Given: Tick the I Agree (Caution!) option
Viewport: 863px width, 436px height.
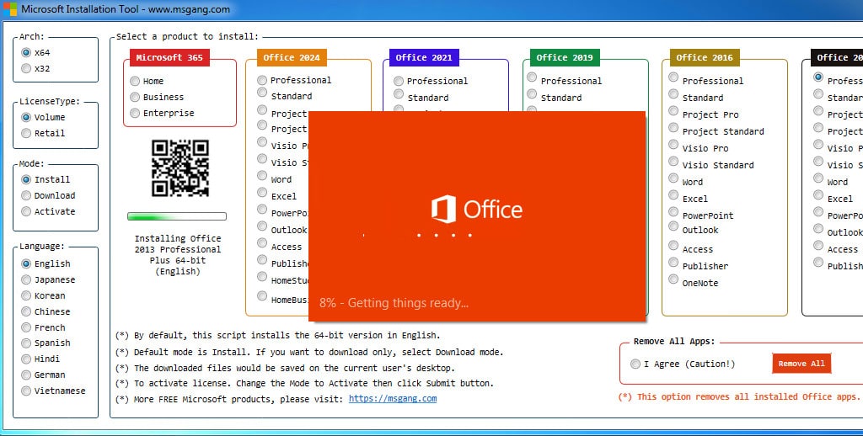Looking at the screenshot, I should pos(635,364).
